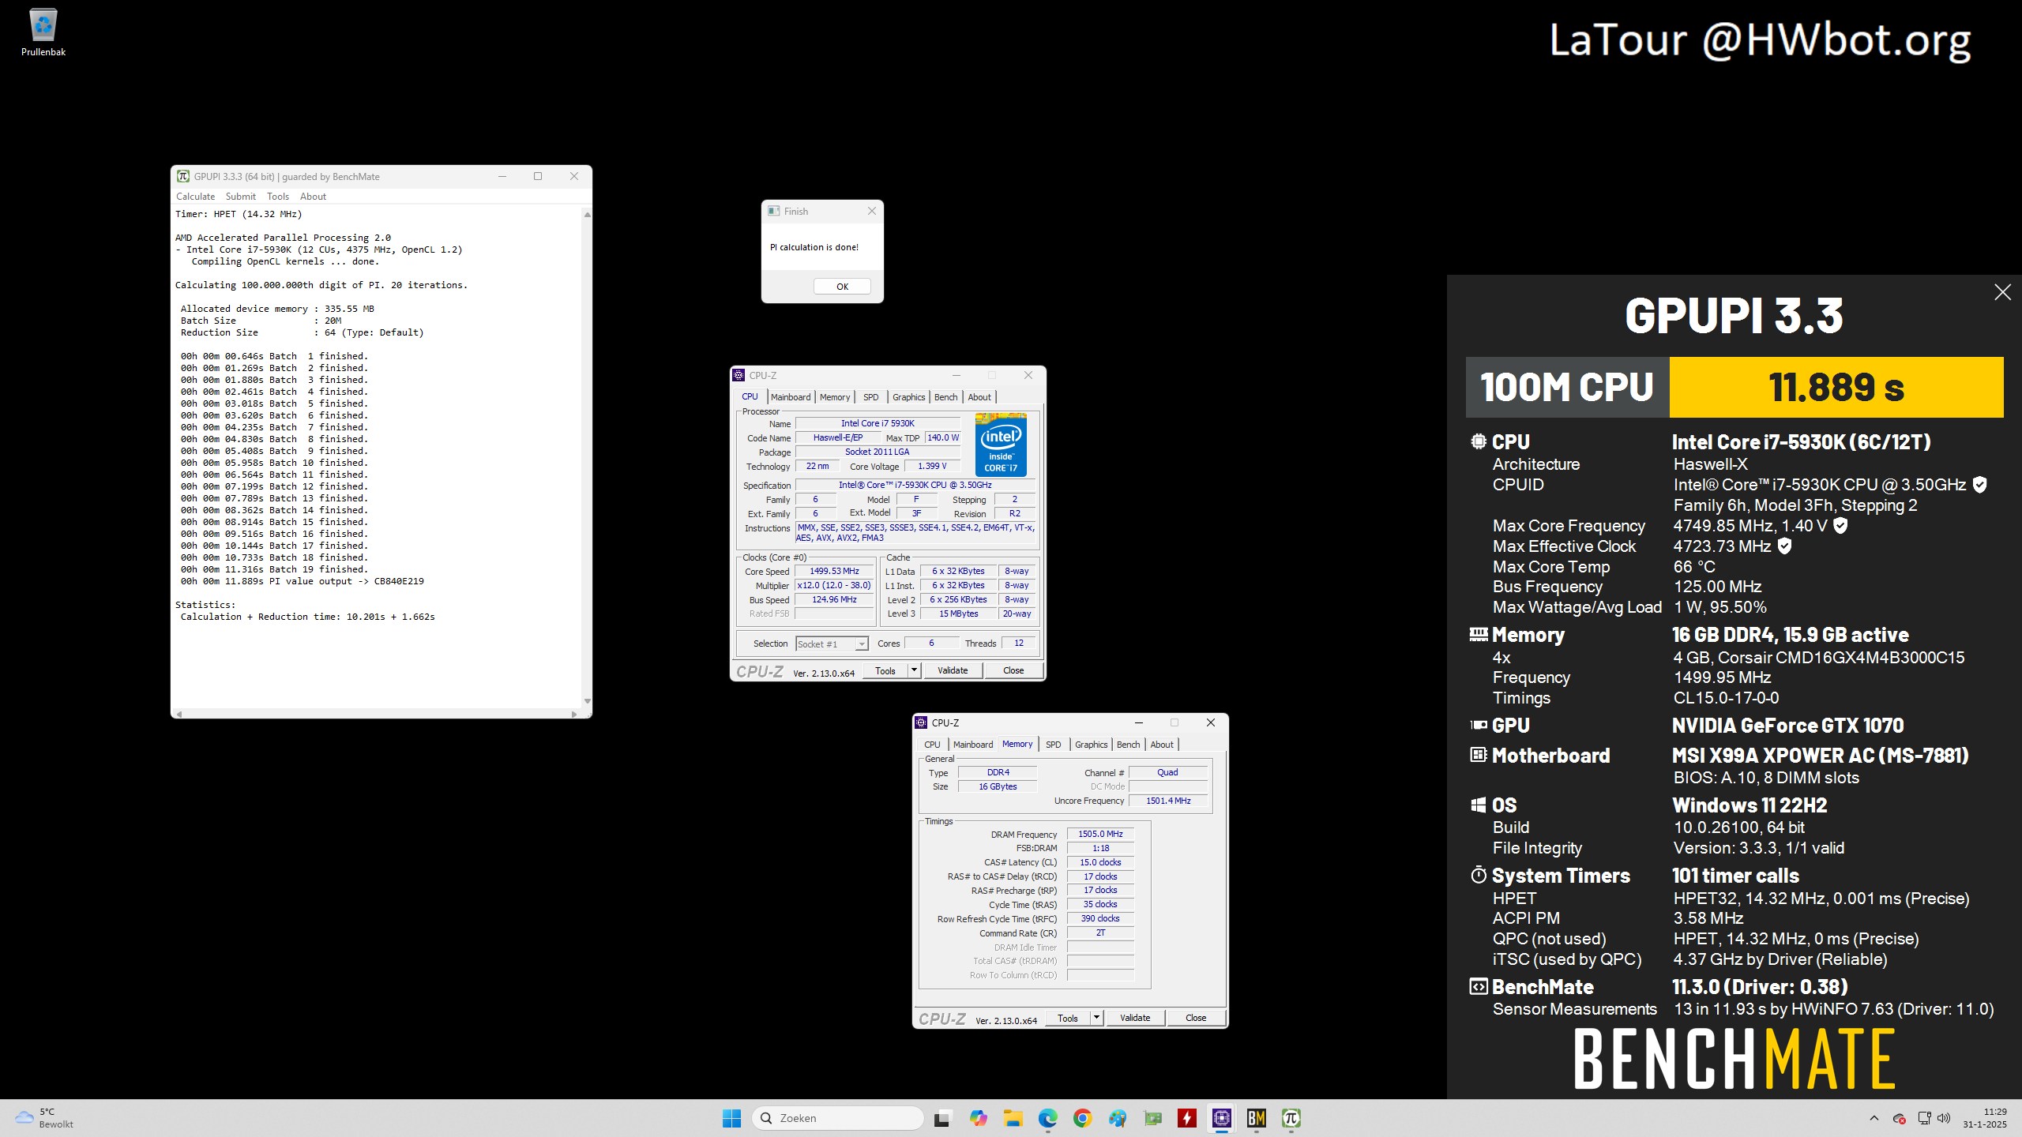Click the GPUPI vertical scrollbar down arrow

coord(587,701)
